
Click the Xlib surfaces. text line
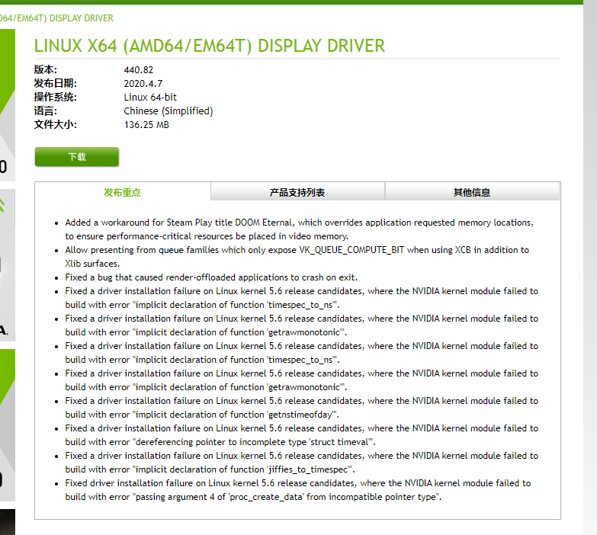point(92,264)
